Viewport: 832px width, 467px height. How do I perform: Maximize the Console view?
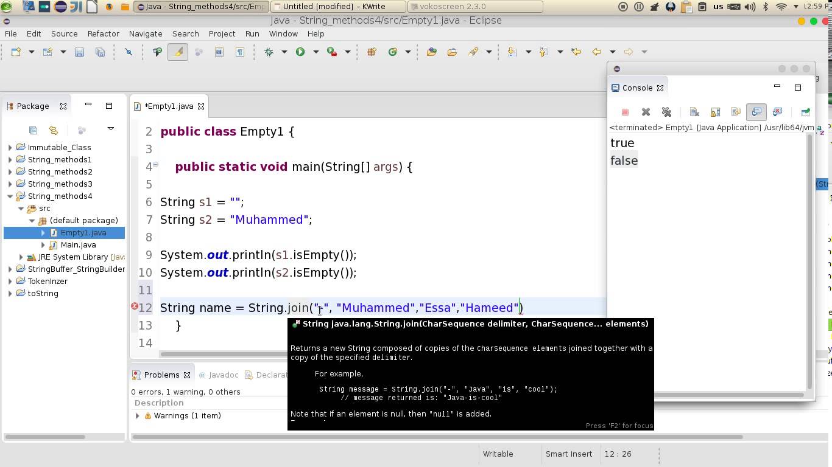(798, 88)
